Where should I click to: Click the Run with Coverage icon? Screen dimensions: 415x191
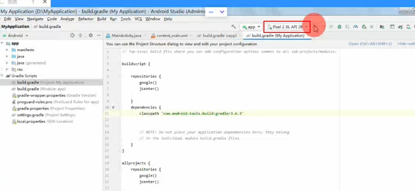(x=348, y=27)
